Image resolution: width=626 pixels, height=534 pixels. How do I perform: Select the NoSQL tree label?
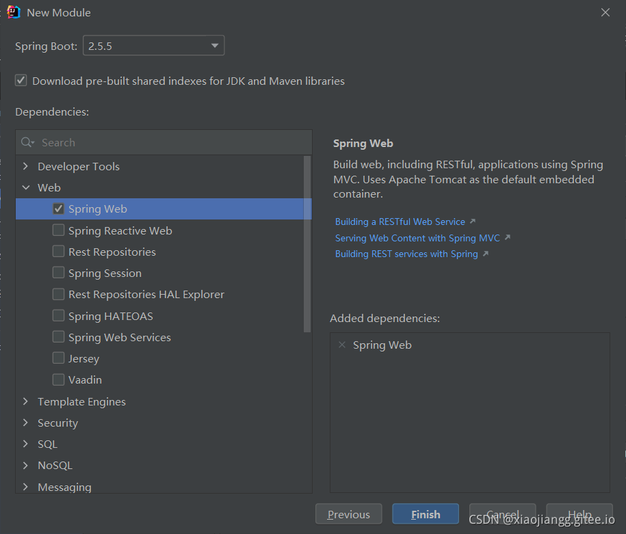pyautogui.click(x=55, y=466)
